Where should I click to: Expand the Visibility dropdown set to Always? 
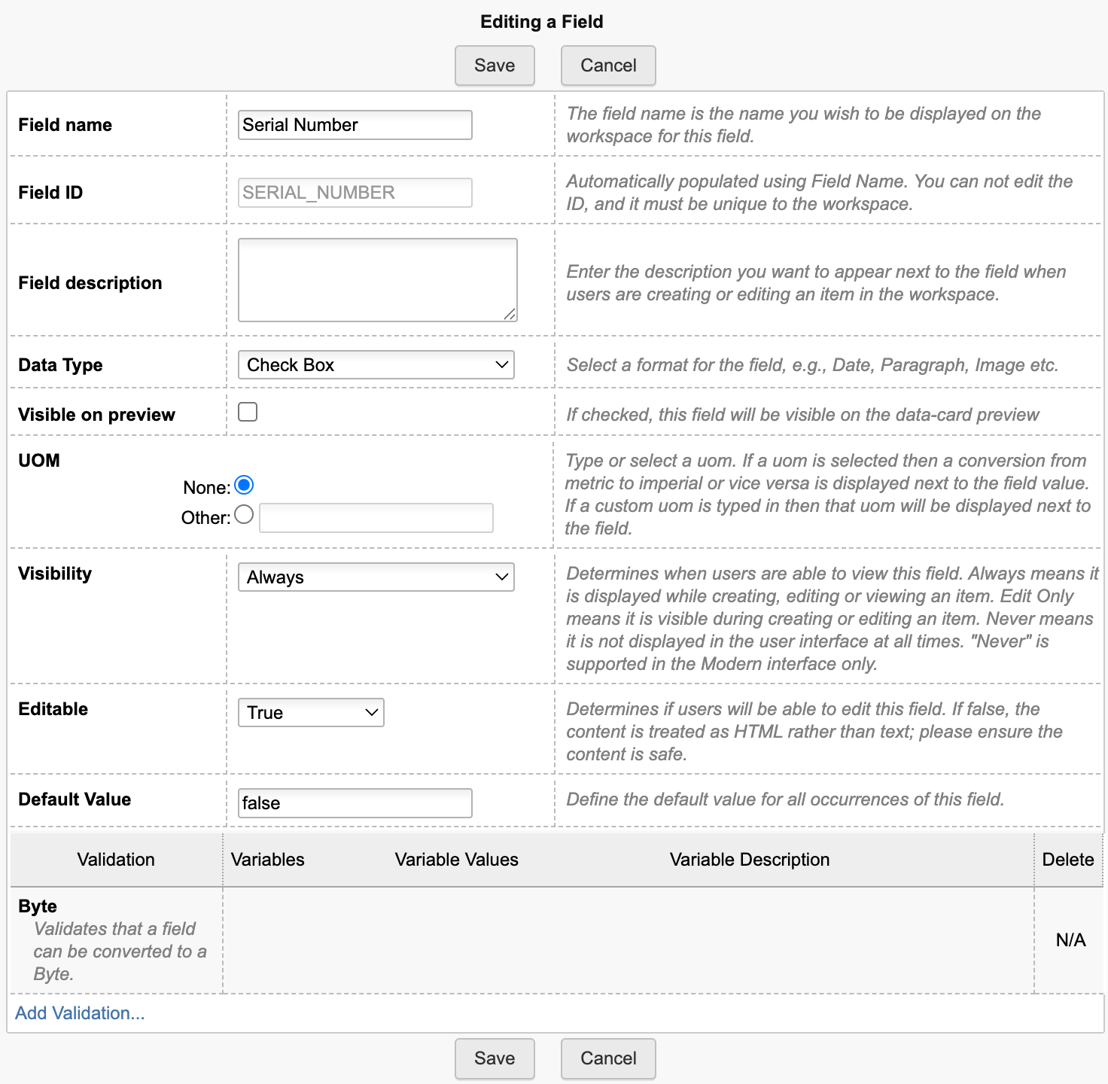pyautogui.click(x=376, y=577)
